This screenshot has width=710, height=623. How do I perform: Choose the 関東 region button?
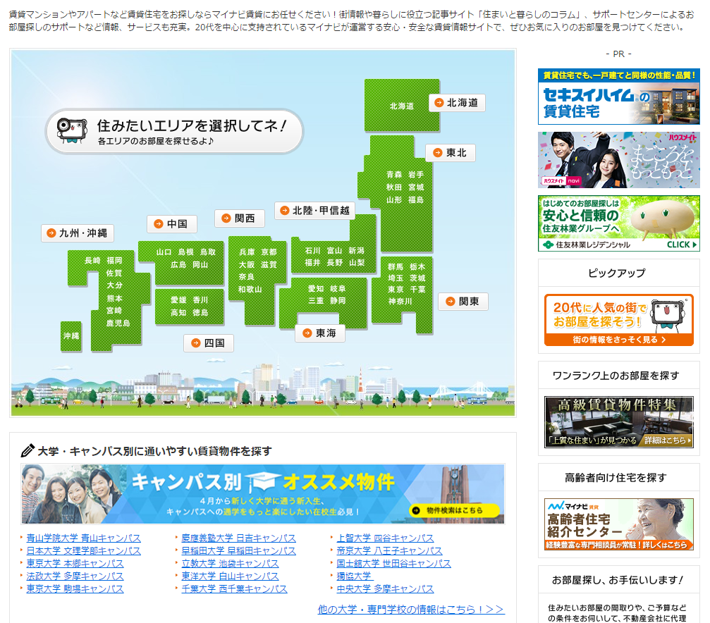pyautogui.click(x=463, y=302)
